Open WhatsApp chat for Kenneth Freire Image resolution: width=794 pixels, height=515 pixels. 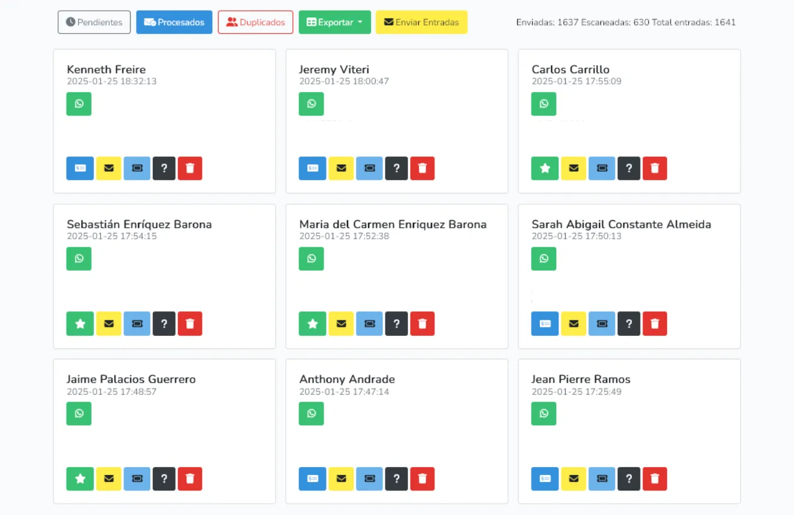pyautogui.click(x=79, y=104)
